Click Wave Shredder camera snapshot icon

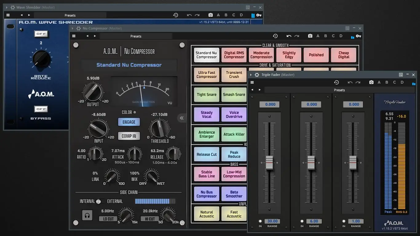pyautogui.click(x=211, y=15)
